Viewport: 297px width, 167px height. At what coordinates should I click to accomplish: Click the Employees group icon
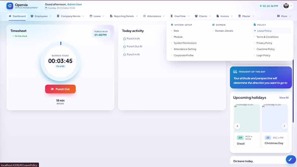(x=32, y=16)
